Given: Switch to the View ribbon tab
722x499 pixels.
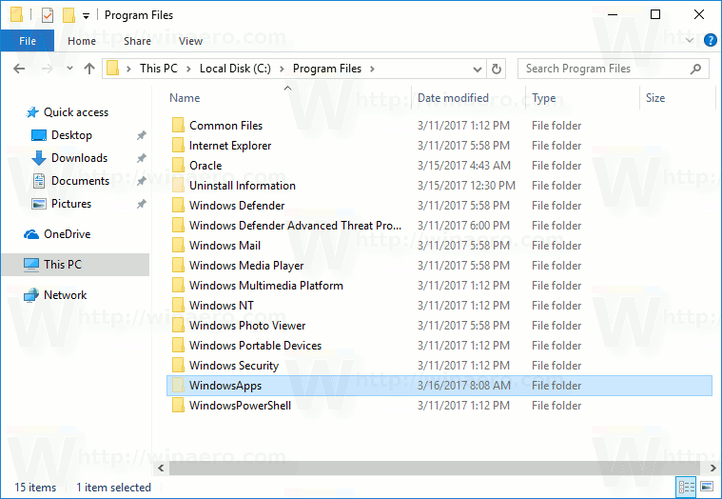Looking at the screenshot, I should [x=190, y=41].
